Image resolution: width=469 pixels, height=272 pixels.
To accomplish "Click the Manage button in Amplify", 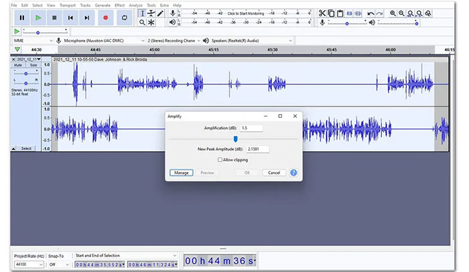I will 182,172.
